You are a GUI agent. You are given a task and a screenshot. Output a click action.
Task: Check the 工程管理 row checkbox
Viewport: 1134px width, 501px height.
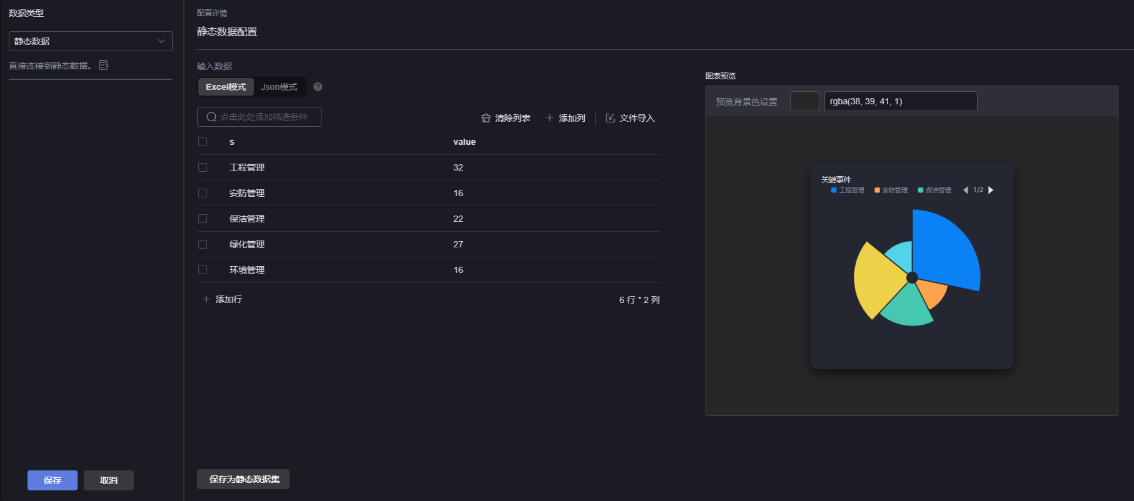[x=203, y=167]
